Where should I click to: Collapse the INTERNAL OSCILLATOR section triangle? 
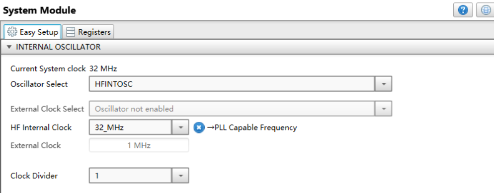[x=9, y=47]
